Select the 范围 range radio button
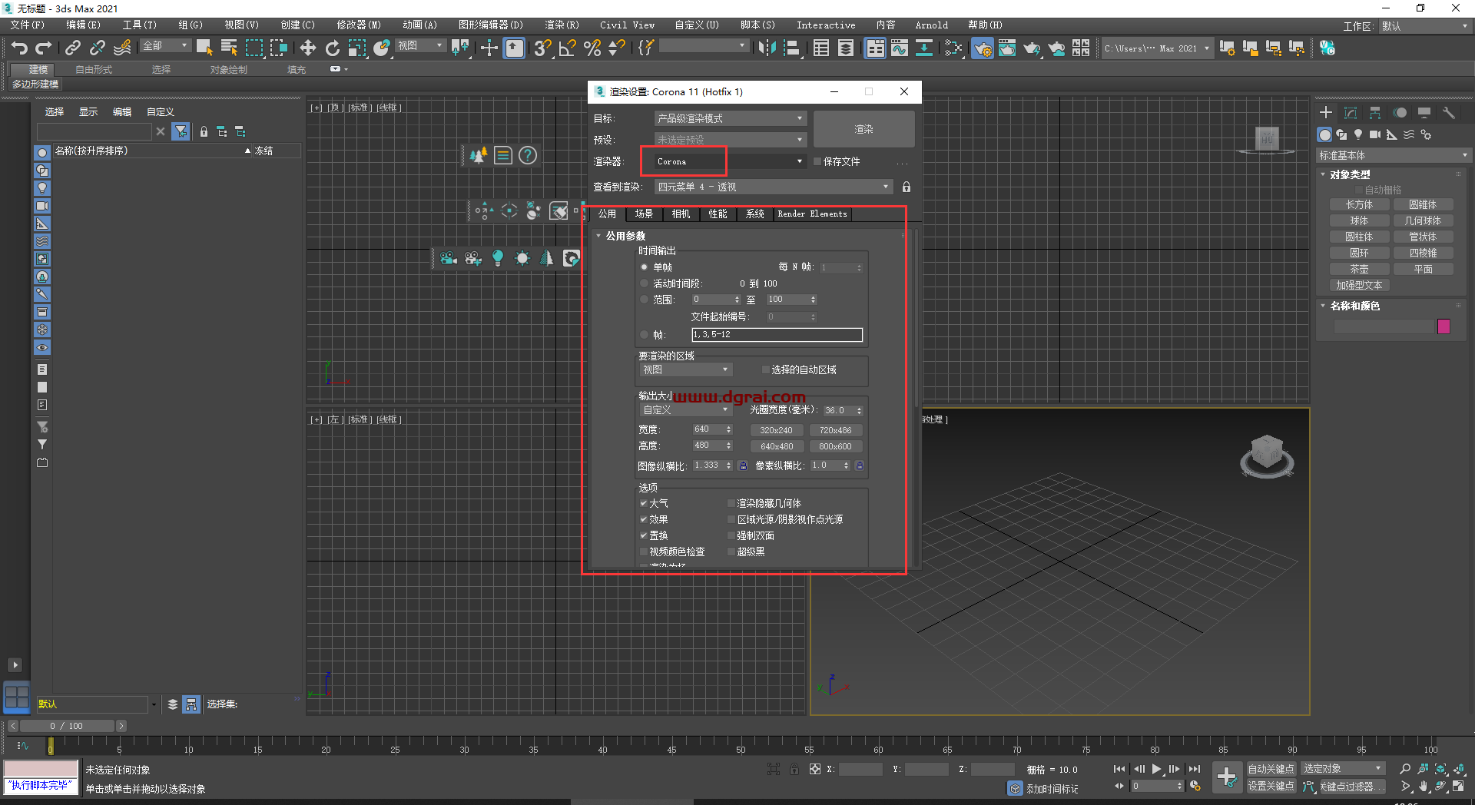This screenshot has width=1475, height=805. (644, 300)
